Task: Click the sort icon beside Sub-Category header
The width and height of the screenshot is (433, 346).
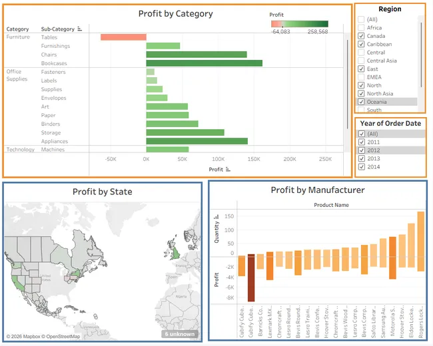Action: coord(79,29)
